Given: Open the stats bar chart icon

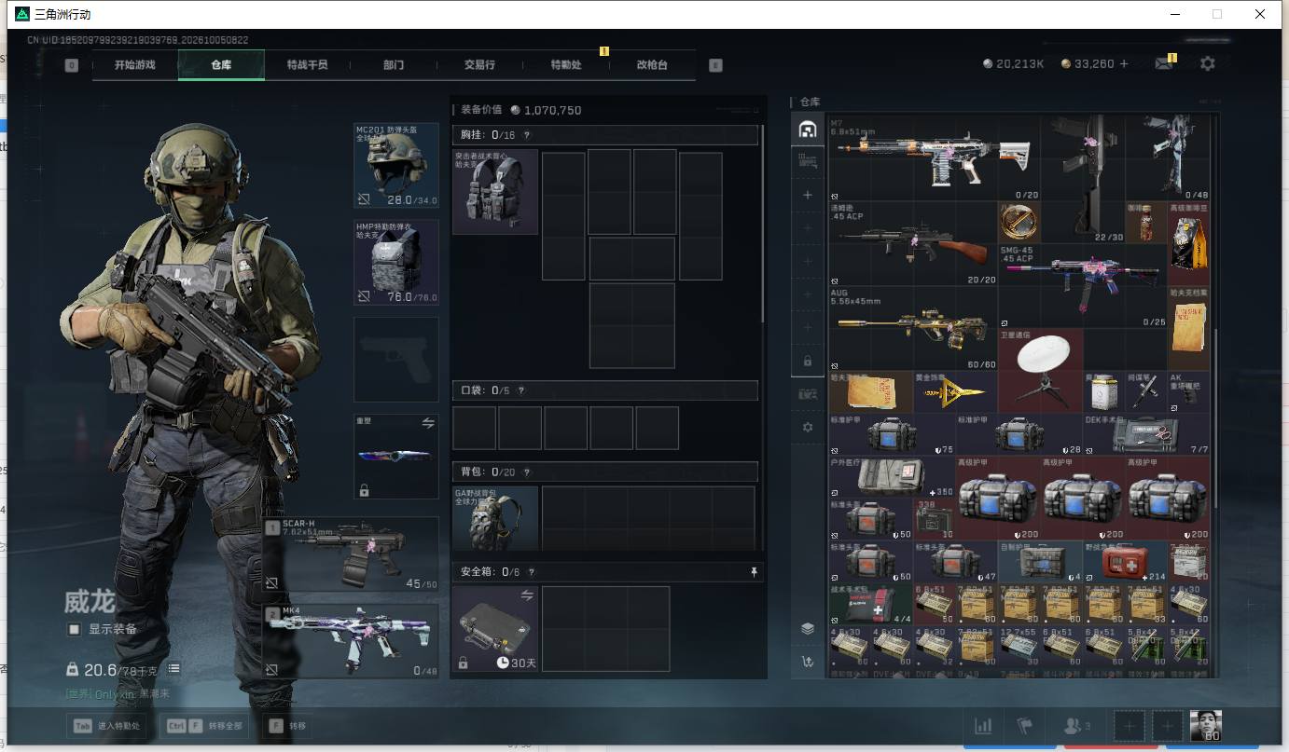Looking at the screenshot, I should click(983, 726).
